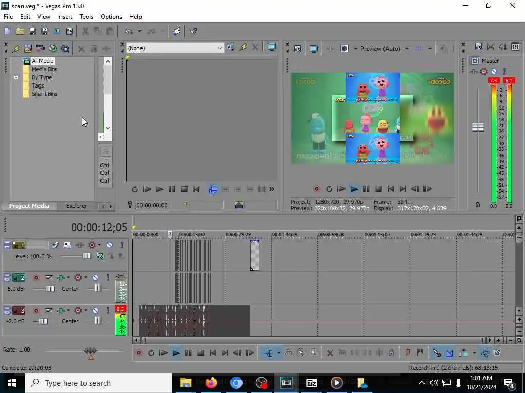525x393 pixels.
Task: Select the Project Media tab
Action: pos(29,206)
